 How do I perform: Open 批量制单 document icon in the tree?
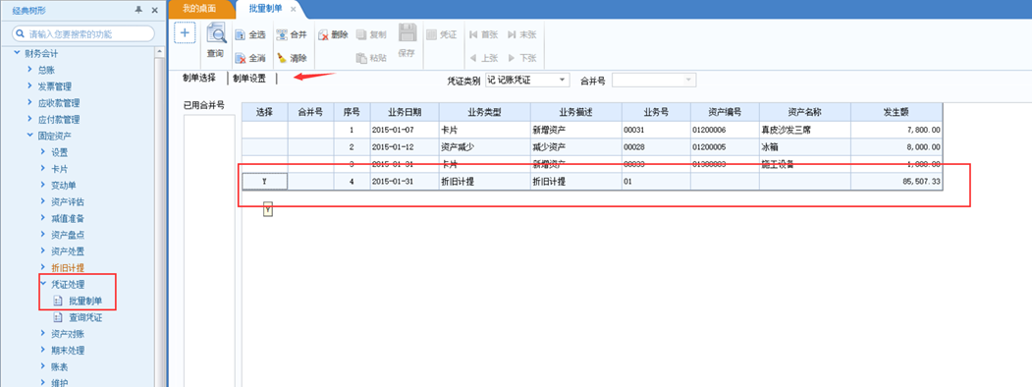point(57,301)
